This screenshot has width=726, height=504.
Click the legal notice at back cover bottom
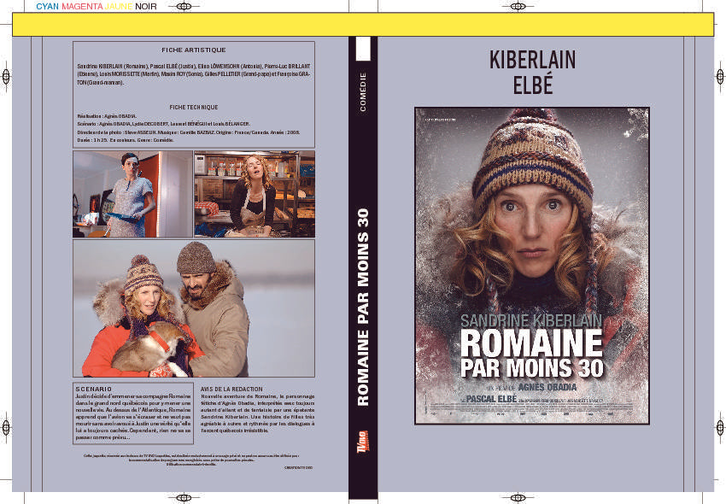tap(191, 460)
